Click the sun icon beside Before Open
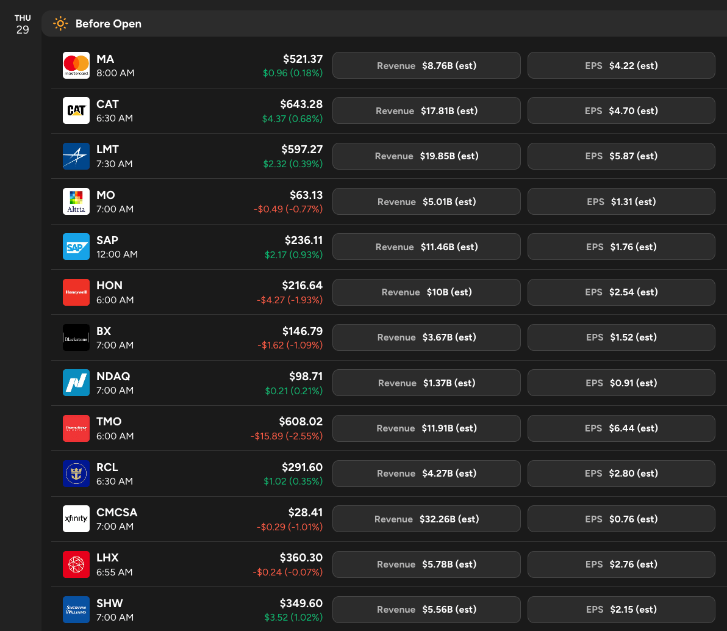This screenshot has height=631, width=727. [60, 23]
